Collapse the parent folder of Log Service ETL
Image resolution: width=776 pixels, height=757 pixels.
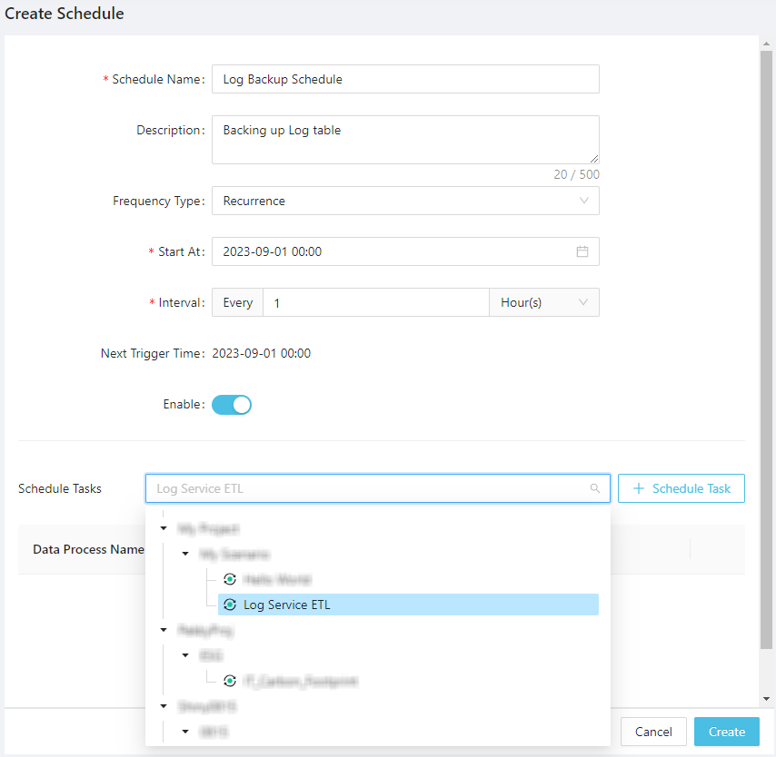[185, 554]
